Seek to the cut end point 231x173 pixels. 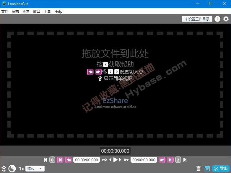[x=170, y=160]
